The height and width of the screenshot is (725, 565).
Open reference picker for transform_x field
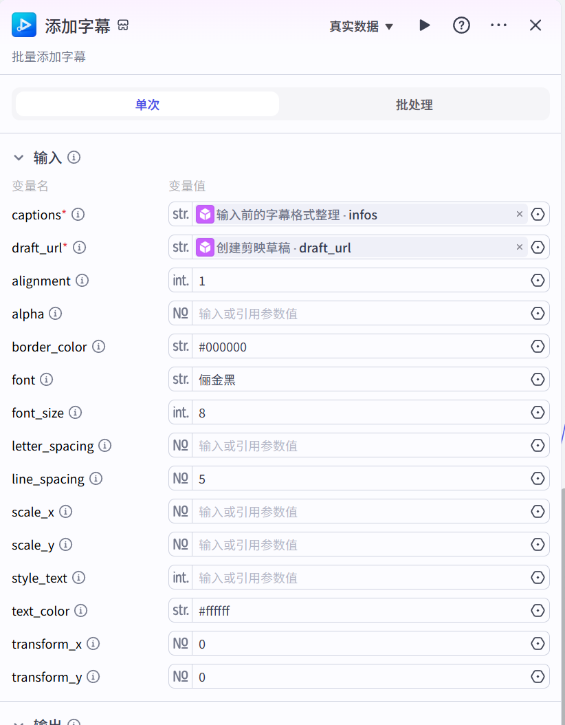[538, 644]
